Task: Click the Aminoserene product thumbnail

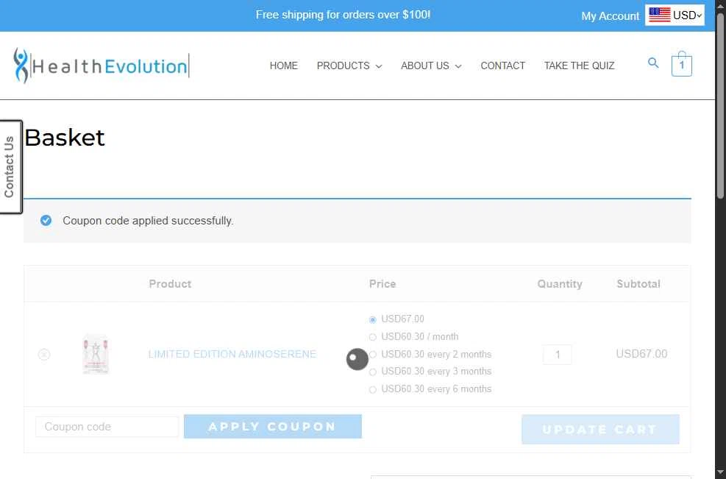Action: 96,354
